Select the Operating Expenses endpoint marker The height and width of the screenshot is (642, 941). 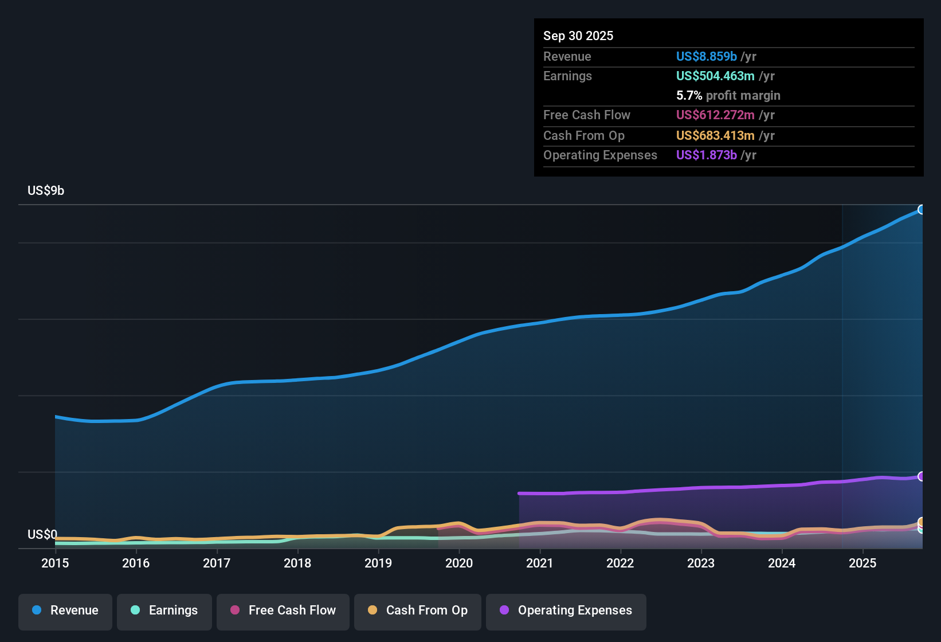tap(922, 476)
